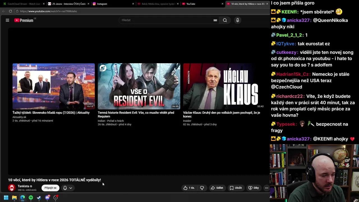Open the title 'Temná historie Resident Evil'
359x202 pixels.
coord(136,114)
